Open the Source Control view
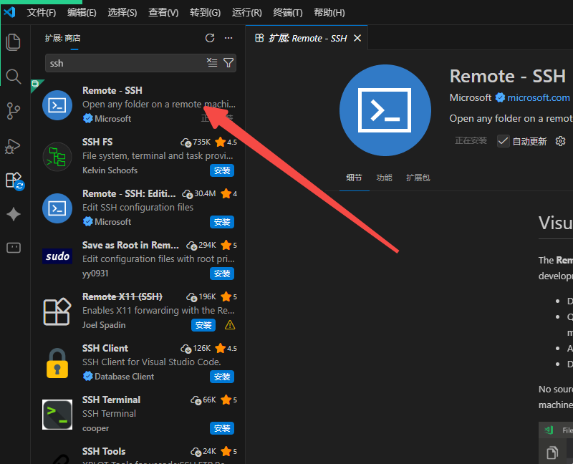The image size is (573, 464). pyautogui.click(x=14, y=110)
